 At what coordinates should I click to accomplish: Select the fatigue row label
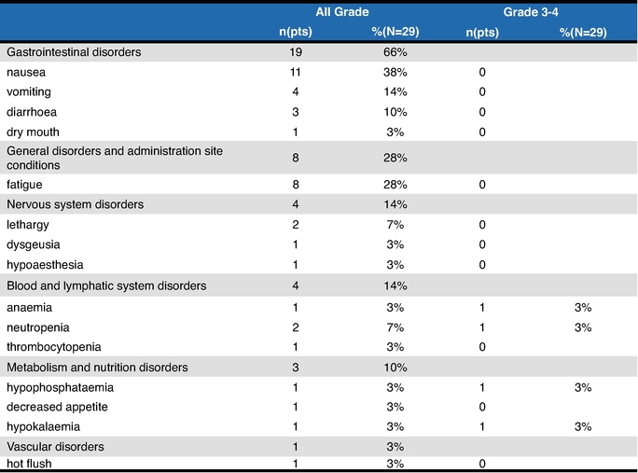24,185
